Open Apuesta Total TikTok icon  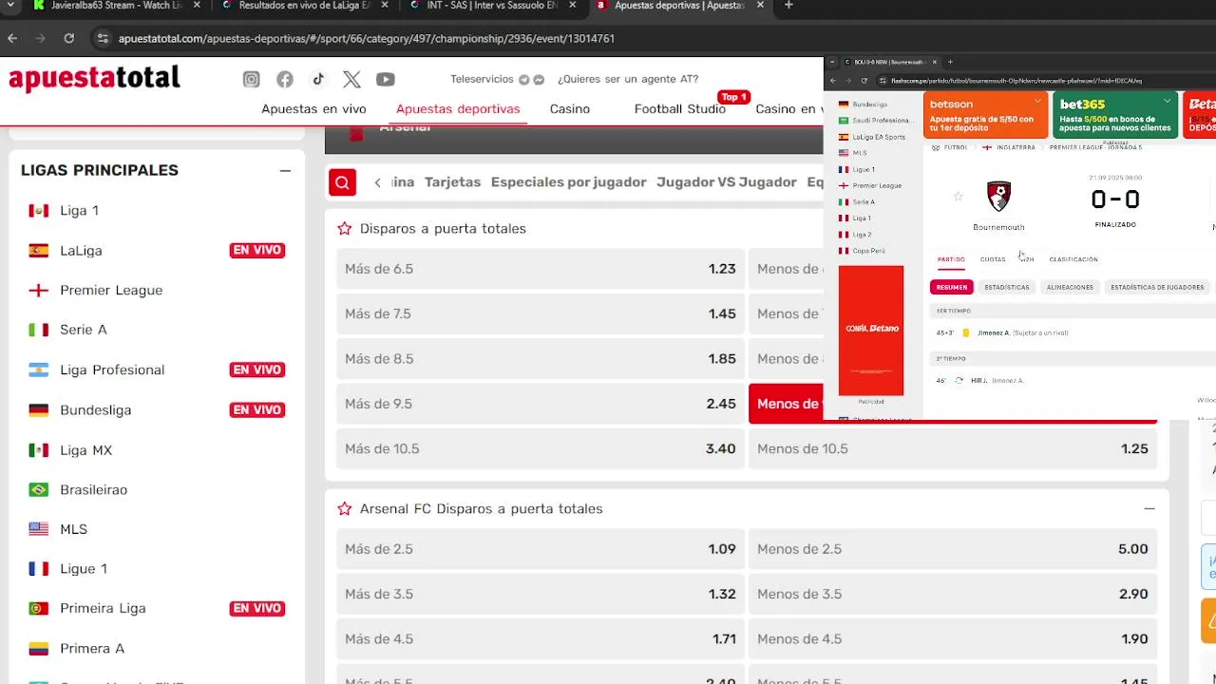pyautogui.click(x=318, y=79)
